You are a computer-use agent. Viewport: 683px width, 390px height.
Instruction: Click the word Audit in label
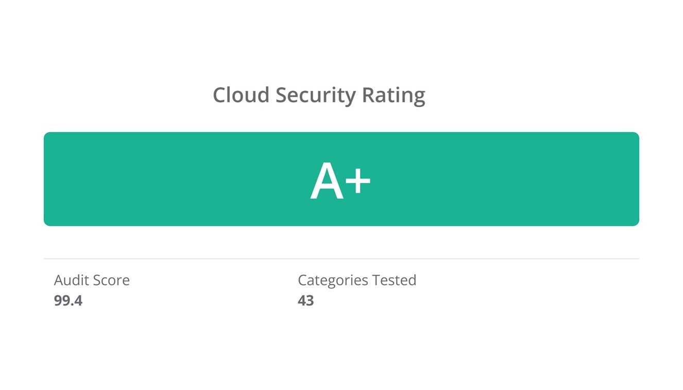coord(70,280)
